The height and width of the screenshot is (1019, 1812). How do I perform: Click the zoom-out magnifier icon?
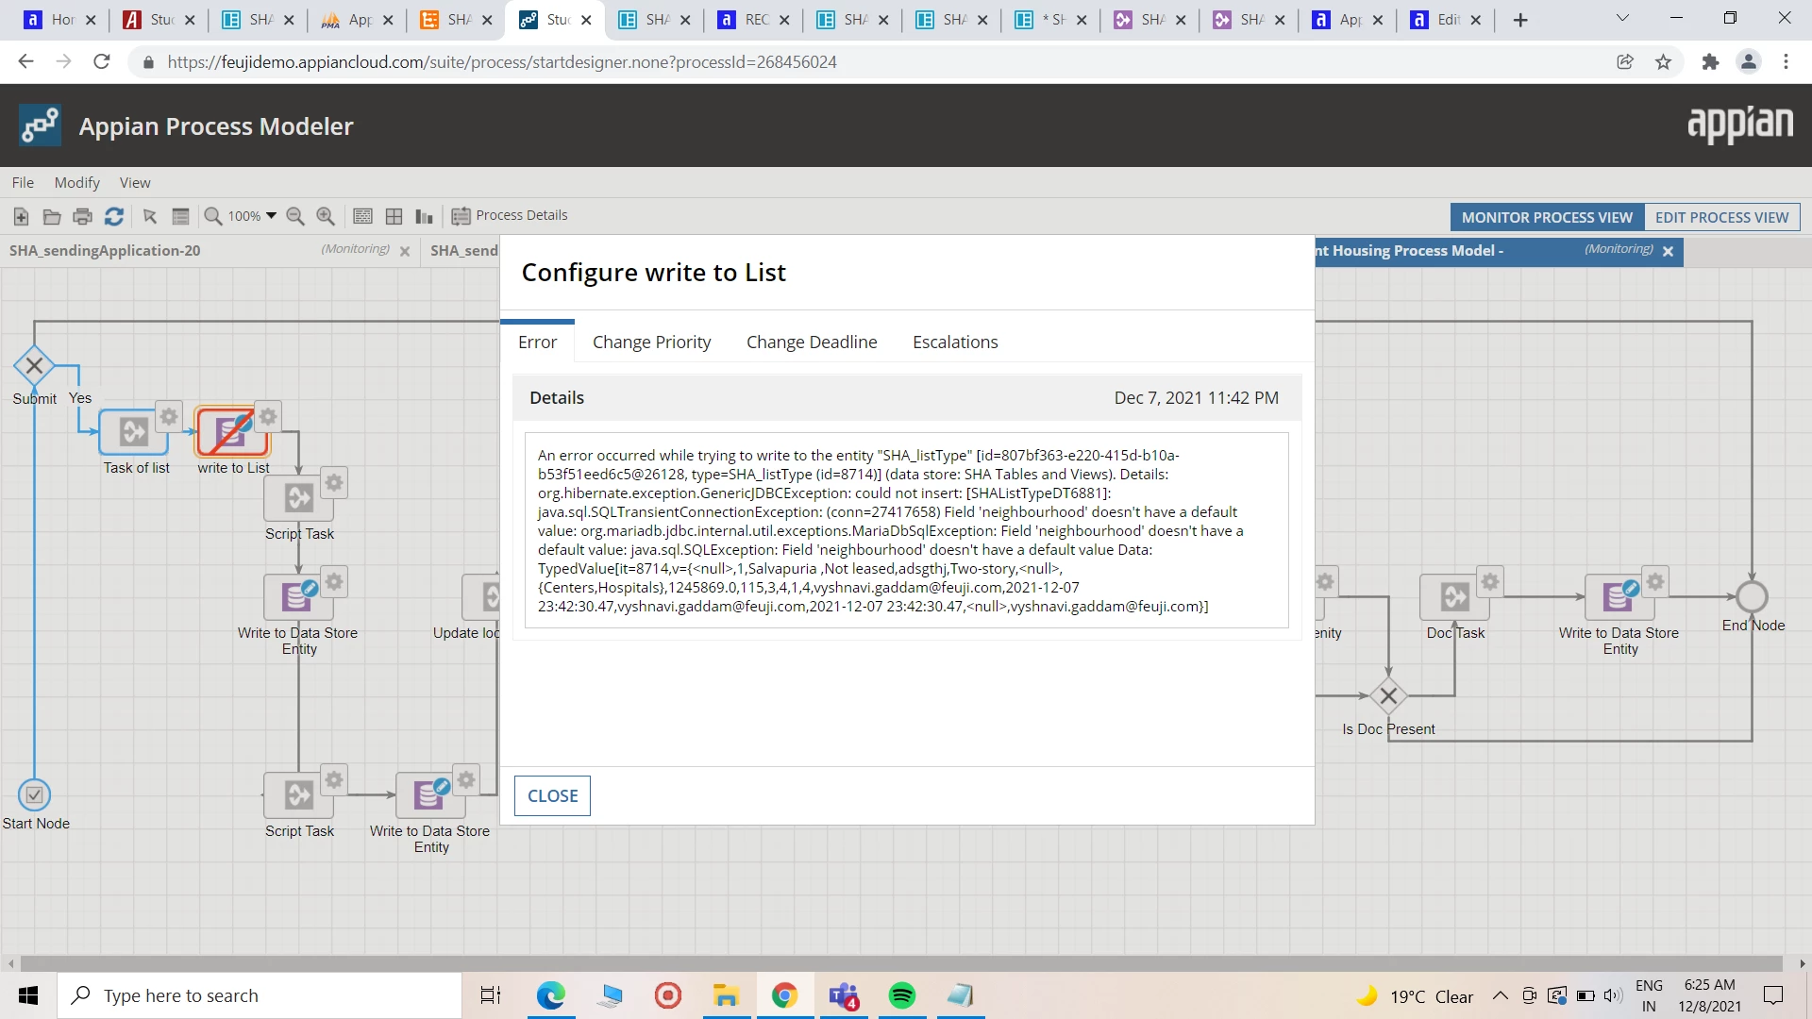(x=295, y=216)
